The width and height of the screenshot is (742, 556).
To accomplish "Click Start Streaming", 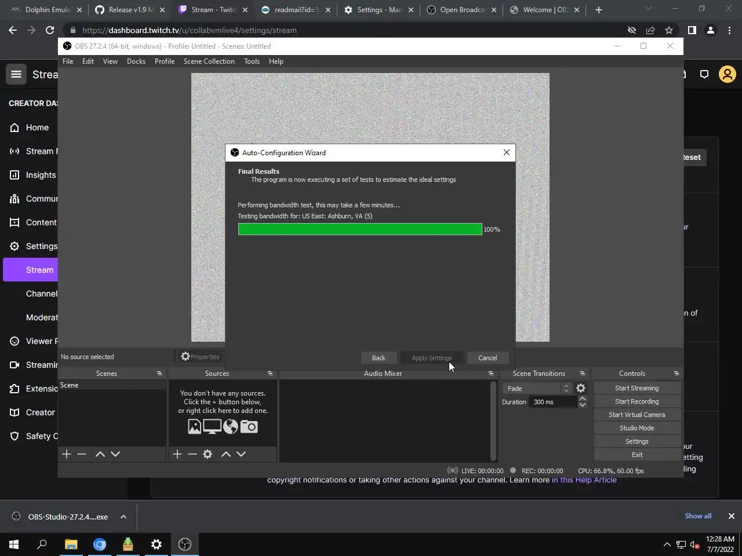I will tap(636, 388).
